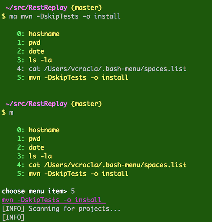This screenshot has width=212, height=222.
Task: Select menu item 1: pwd in the first list
Action: point(29,43)
